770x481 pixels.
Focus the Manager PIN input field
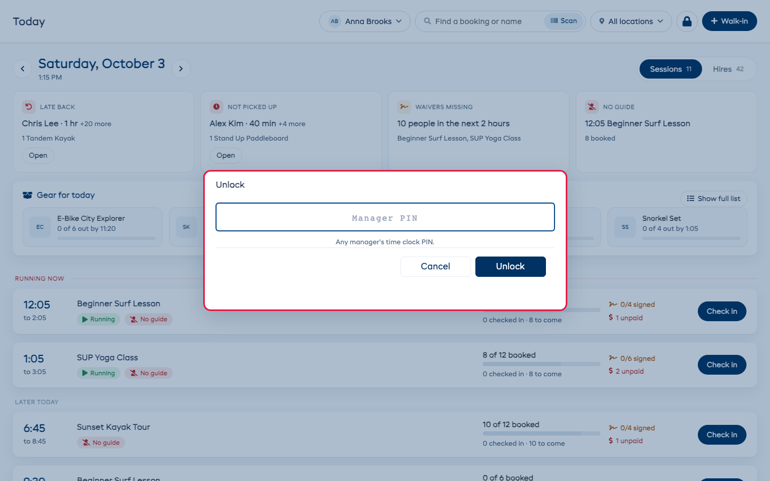click(x=385, y=217)
